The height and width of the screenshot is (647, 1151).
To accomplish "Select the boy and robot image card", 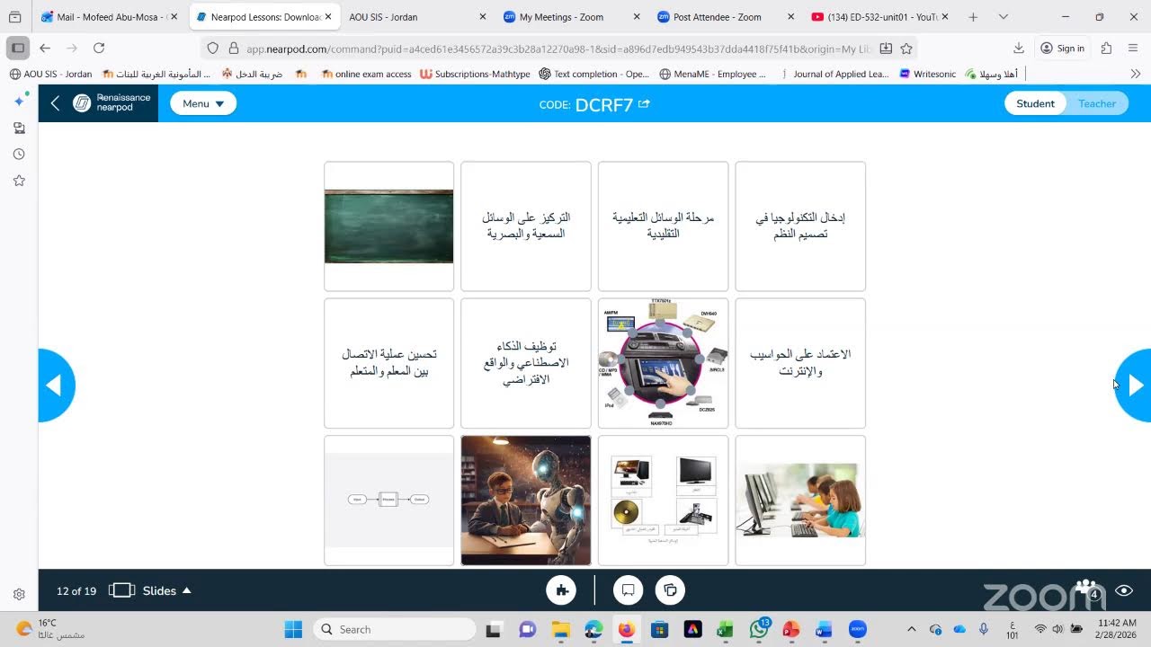I will (526, 501).
